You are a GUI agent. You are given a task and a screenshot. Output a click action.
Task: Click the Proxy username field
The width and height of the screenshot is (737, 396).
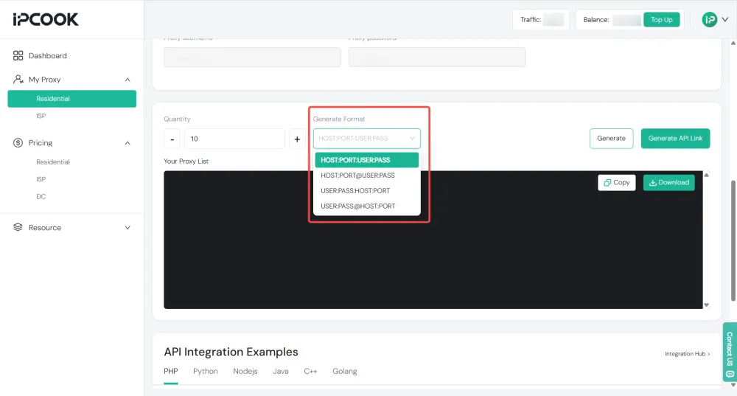coord(252,58)
